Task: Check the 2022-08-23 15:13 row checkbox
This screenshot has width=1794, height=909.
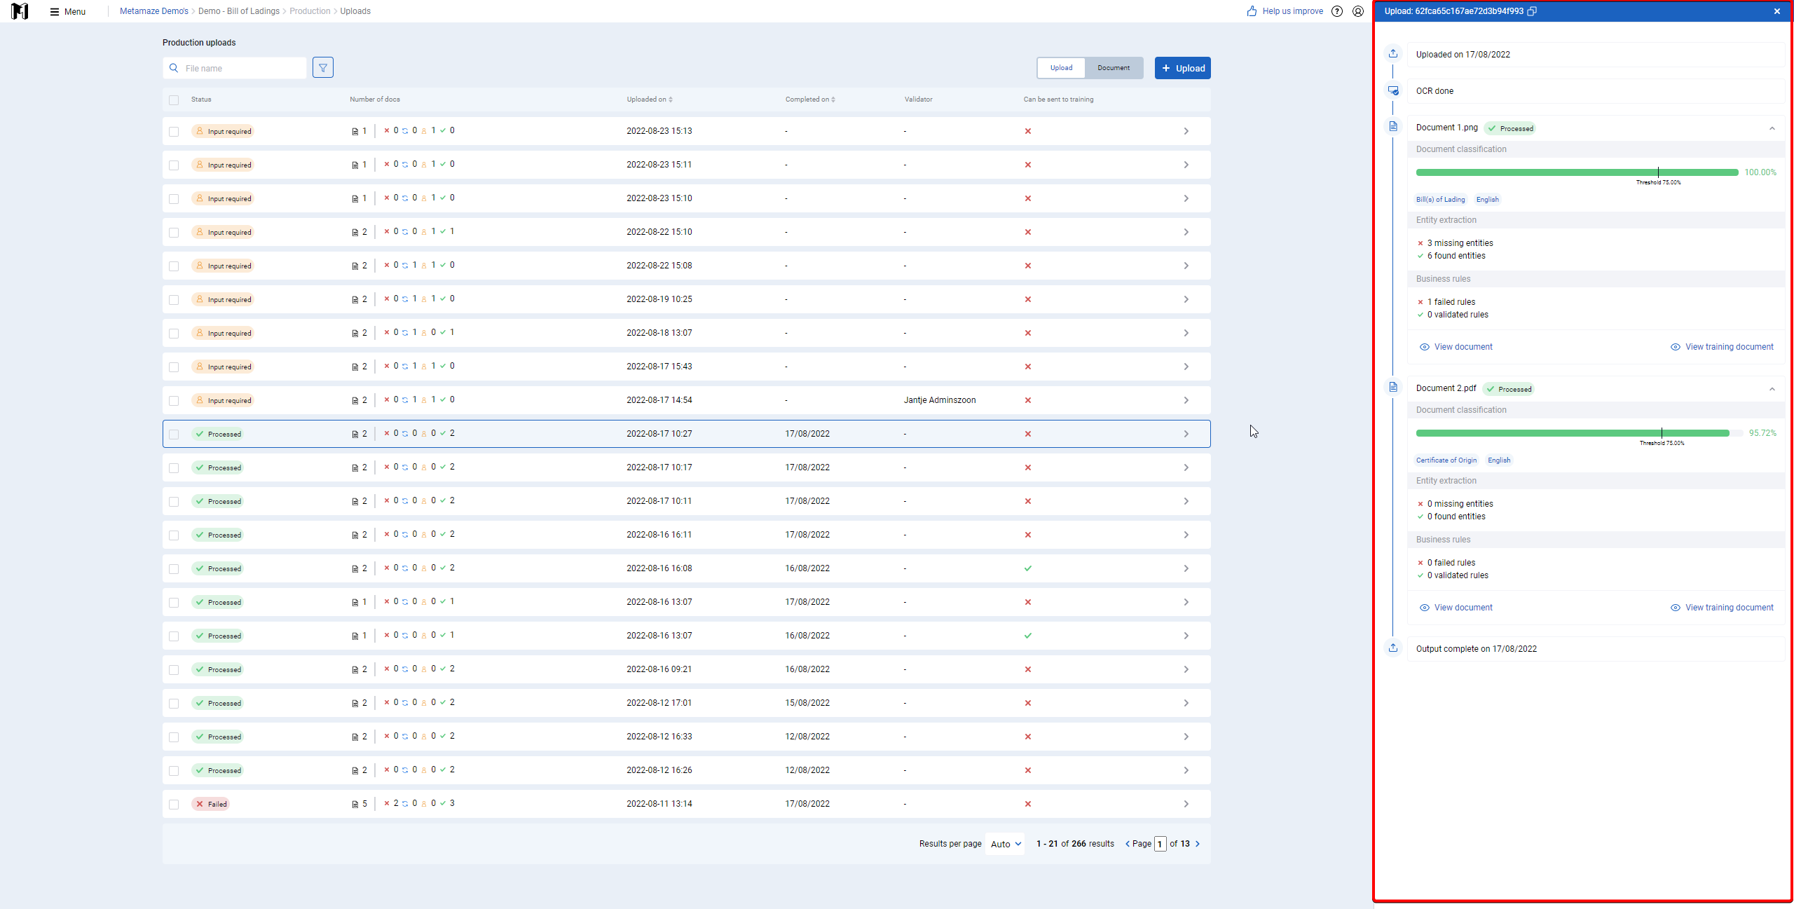Action: 174,131
